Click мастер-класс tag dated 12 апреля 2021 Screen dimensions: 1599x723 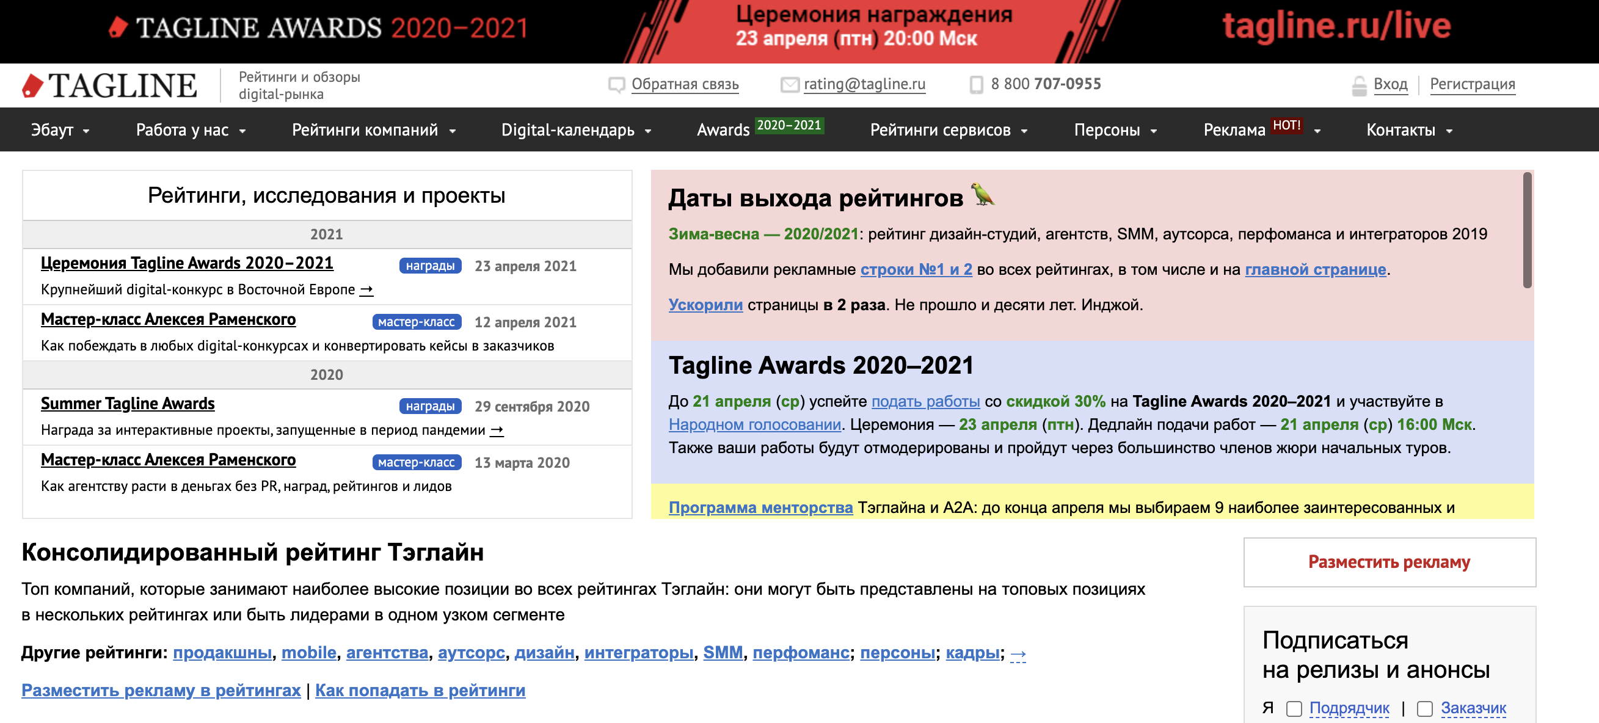(x=417, y=322)
